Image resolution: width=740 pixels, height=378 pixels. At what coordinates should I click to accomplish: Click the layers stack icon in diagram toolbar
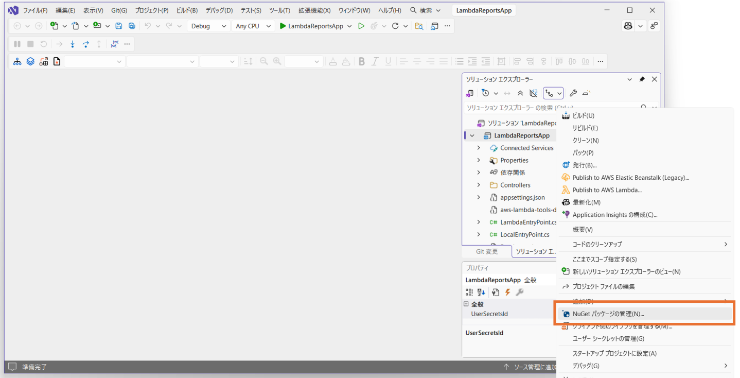click(x=30, y=62)
